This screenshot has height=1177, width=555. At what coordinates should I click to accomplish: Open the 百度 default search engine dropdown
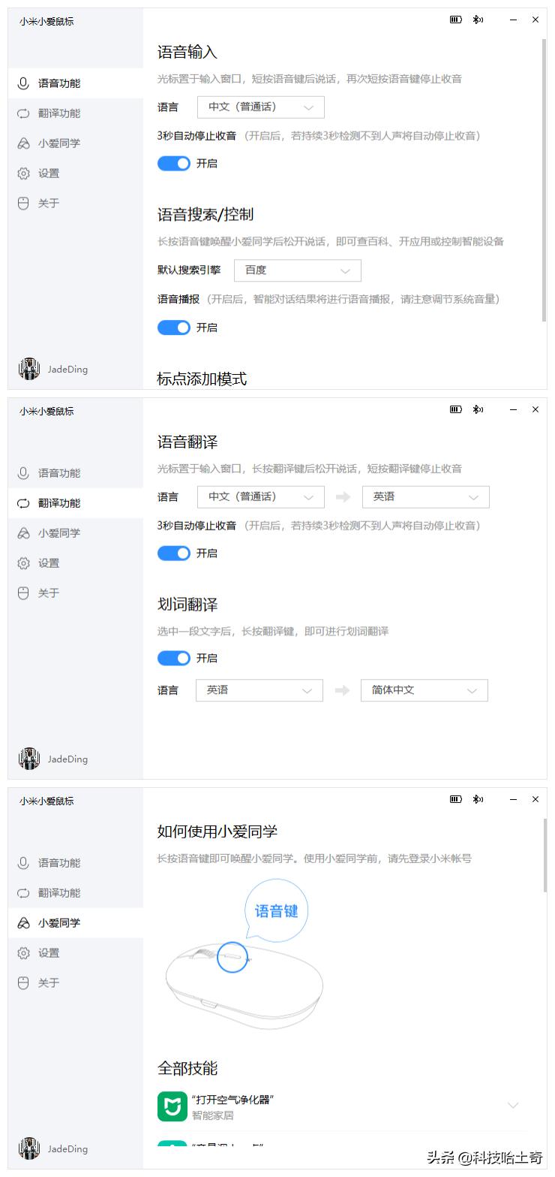298,270
